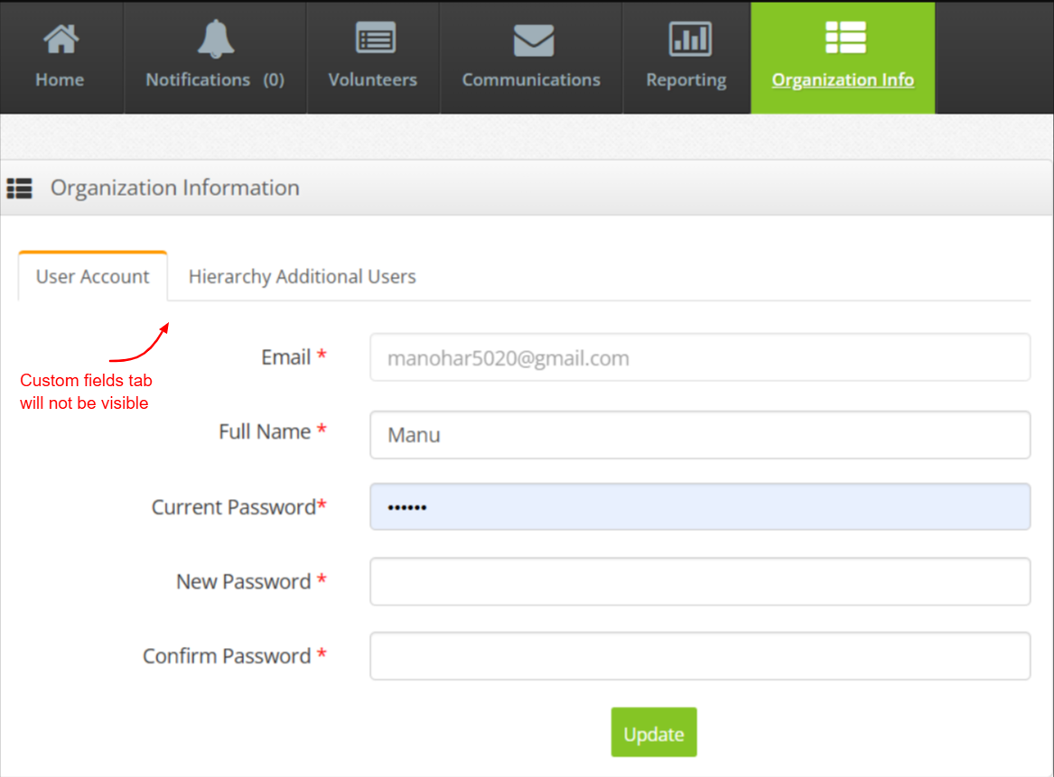Click the Organization Info grid icon
Viewport: 1054px width, 777px height.
(x=845, y=38)
